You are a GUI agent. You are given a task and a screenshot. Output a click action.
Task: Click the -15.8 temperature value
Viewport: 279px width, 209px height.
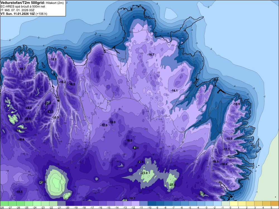tap(53, 59)
